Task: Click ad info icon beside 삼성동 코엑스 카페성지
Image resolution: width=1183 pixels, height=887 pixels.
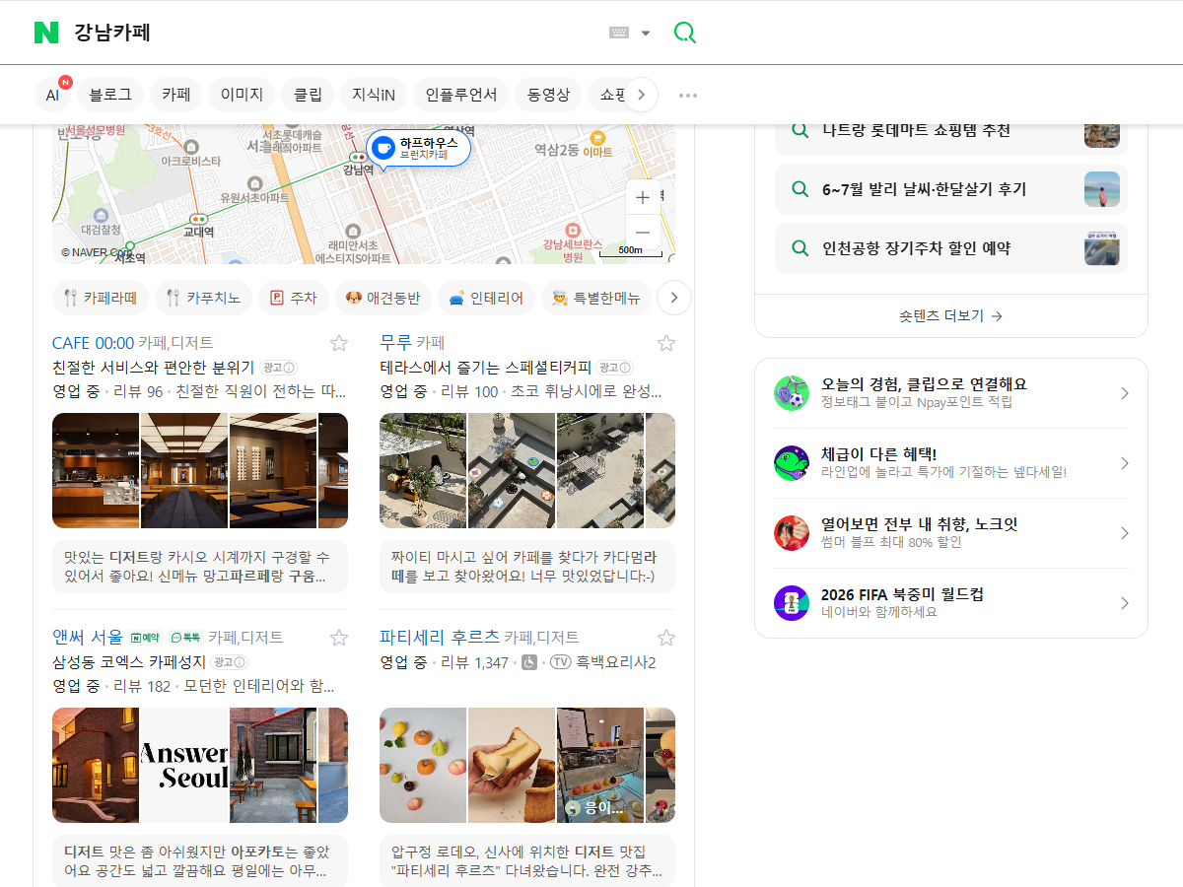Action: pyautogui.click(x=231, y=662)
